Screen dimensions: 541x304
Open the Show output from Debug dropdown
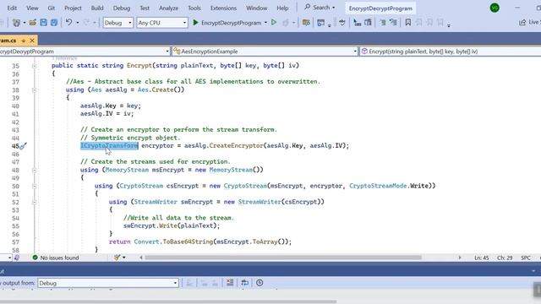(107, 283)
